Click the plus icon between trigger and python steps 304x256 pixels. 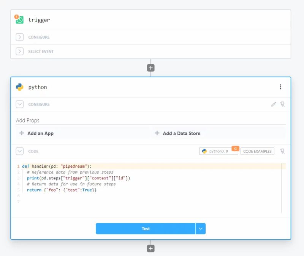(x=151, y=67)
